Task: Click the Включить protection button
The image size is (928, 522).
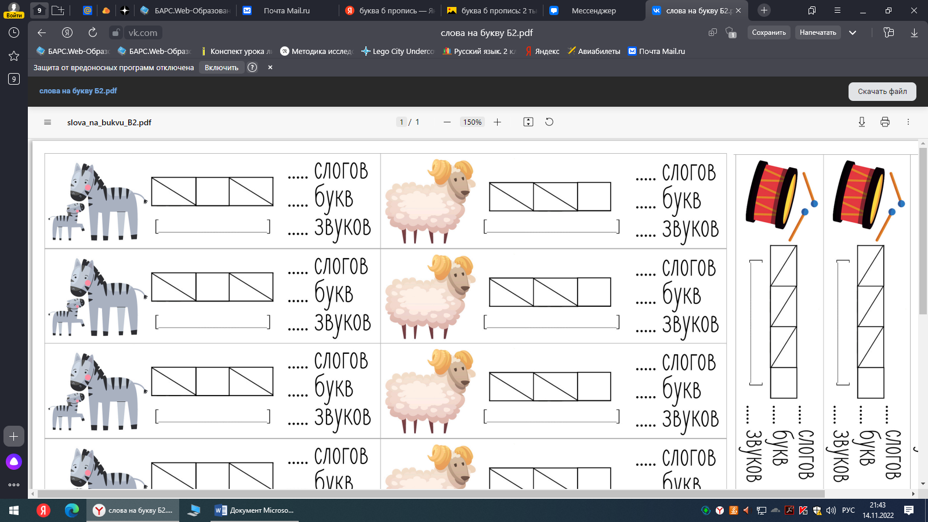Action: tap(222, 68)
